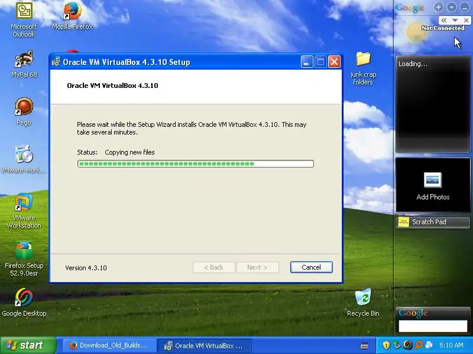Click the disabled Back button
473x354 pixels.
214,267
